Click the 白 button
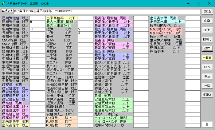This screenshot has width=215, height=130. [207, 124]
